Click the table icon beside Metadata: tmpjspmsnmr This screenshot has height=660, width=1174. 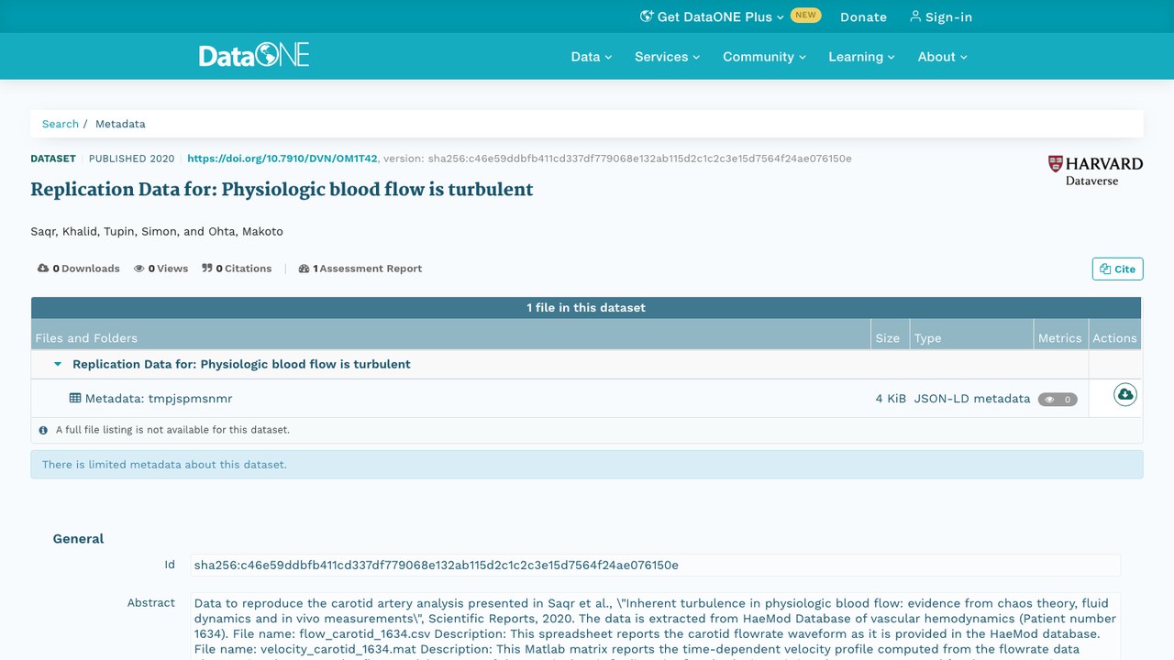pos(75,399)
